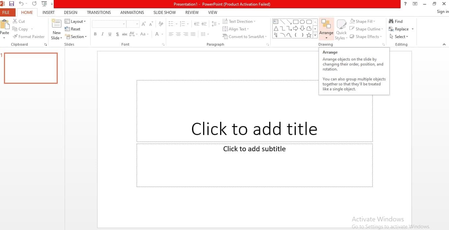The height and width of the screenshot is (230, 449).
Task: Open the Arrange dropdown menu
Action: 326,29
